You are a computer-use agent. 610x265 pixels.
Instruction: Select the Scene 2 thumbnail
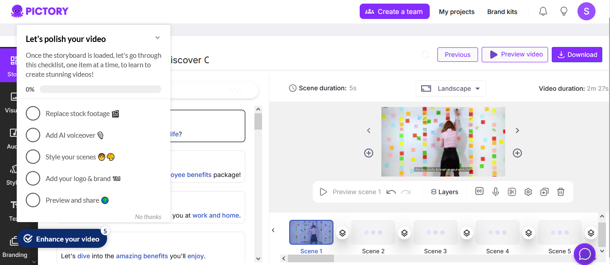[x=373, y=232]
